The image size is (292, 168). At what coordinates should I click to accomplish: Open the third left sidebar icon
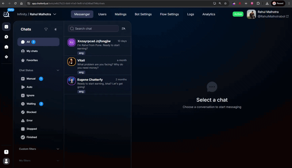[x=6, y=47]
